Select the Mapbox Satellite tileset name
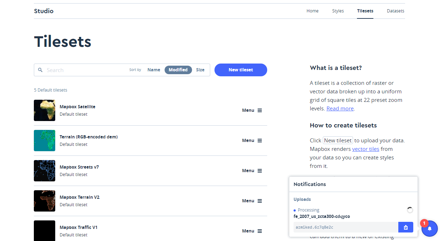The height and width of the screenshot is (241, 440). (x=77, y=107)
